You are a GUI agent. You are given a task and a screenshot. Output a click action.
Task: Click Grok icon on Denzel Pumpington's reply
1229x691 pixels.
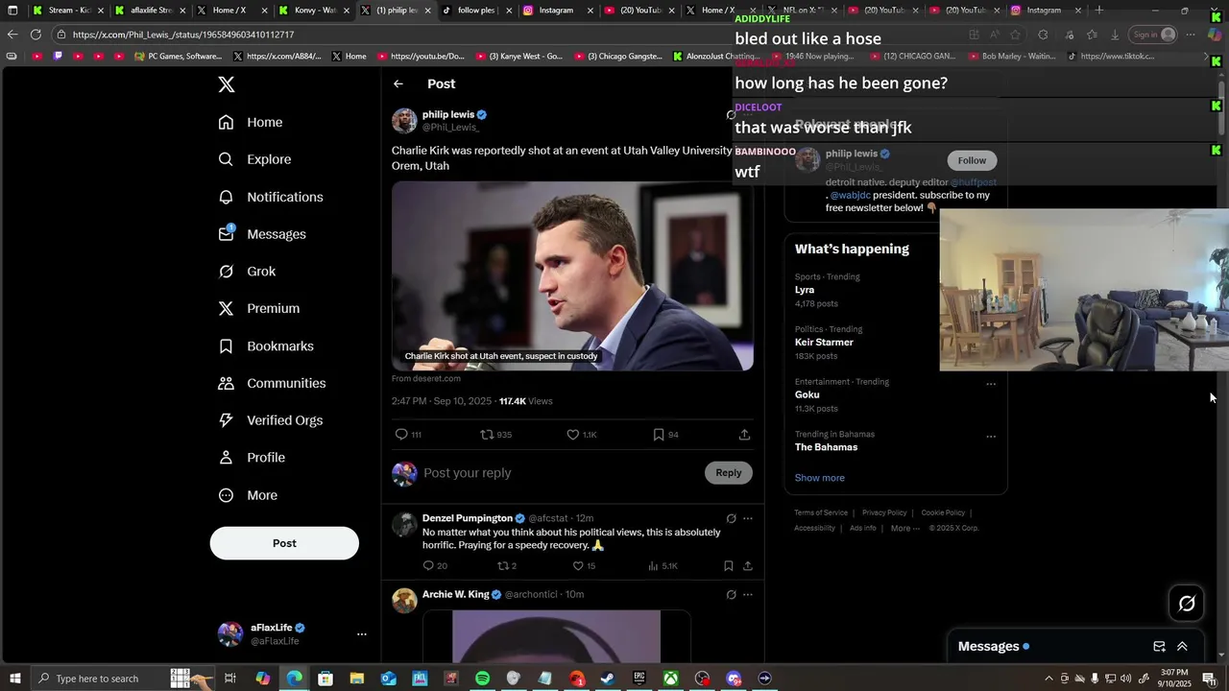click(731, 518)
